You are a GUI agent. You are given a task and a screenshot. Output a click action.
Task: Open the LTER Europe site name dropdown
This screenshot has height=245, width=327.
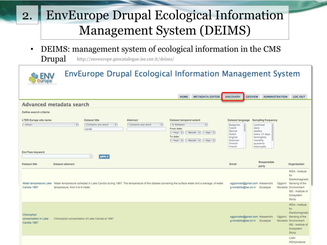pos(50,125)
